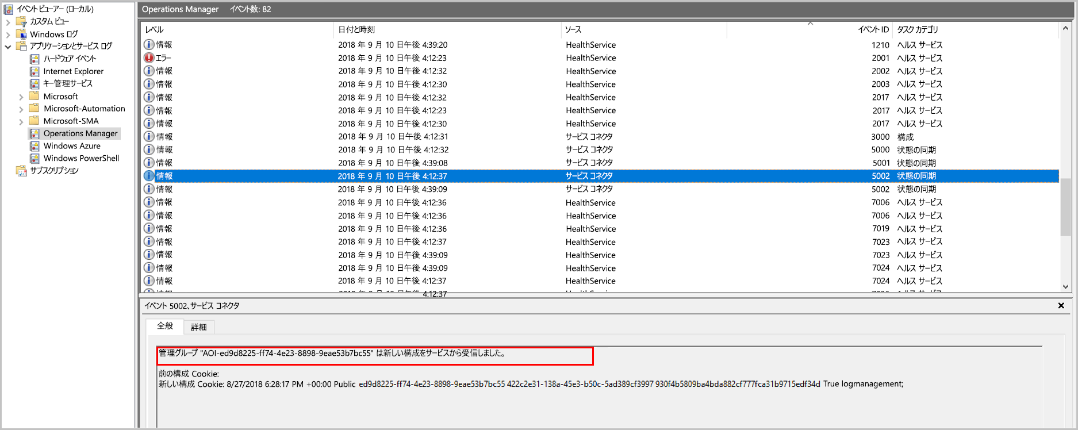This screenshot has height=430, width=1078.
Task: Click the info icon of event 2002 row
Action: pos(149,71)
